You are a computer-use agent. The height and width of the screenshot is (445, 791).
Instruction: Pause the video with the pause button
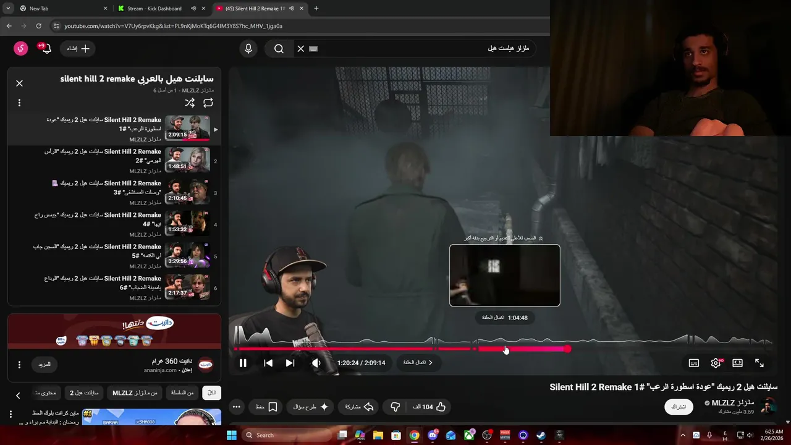pos(243,363)
